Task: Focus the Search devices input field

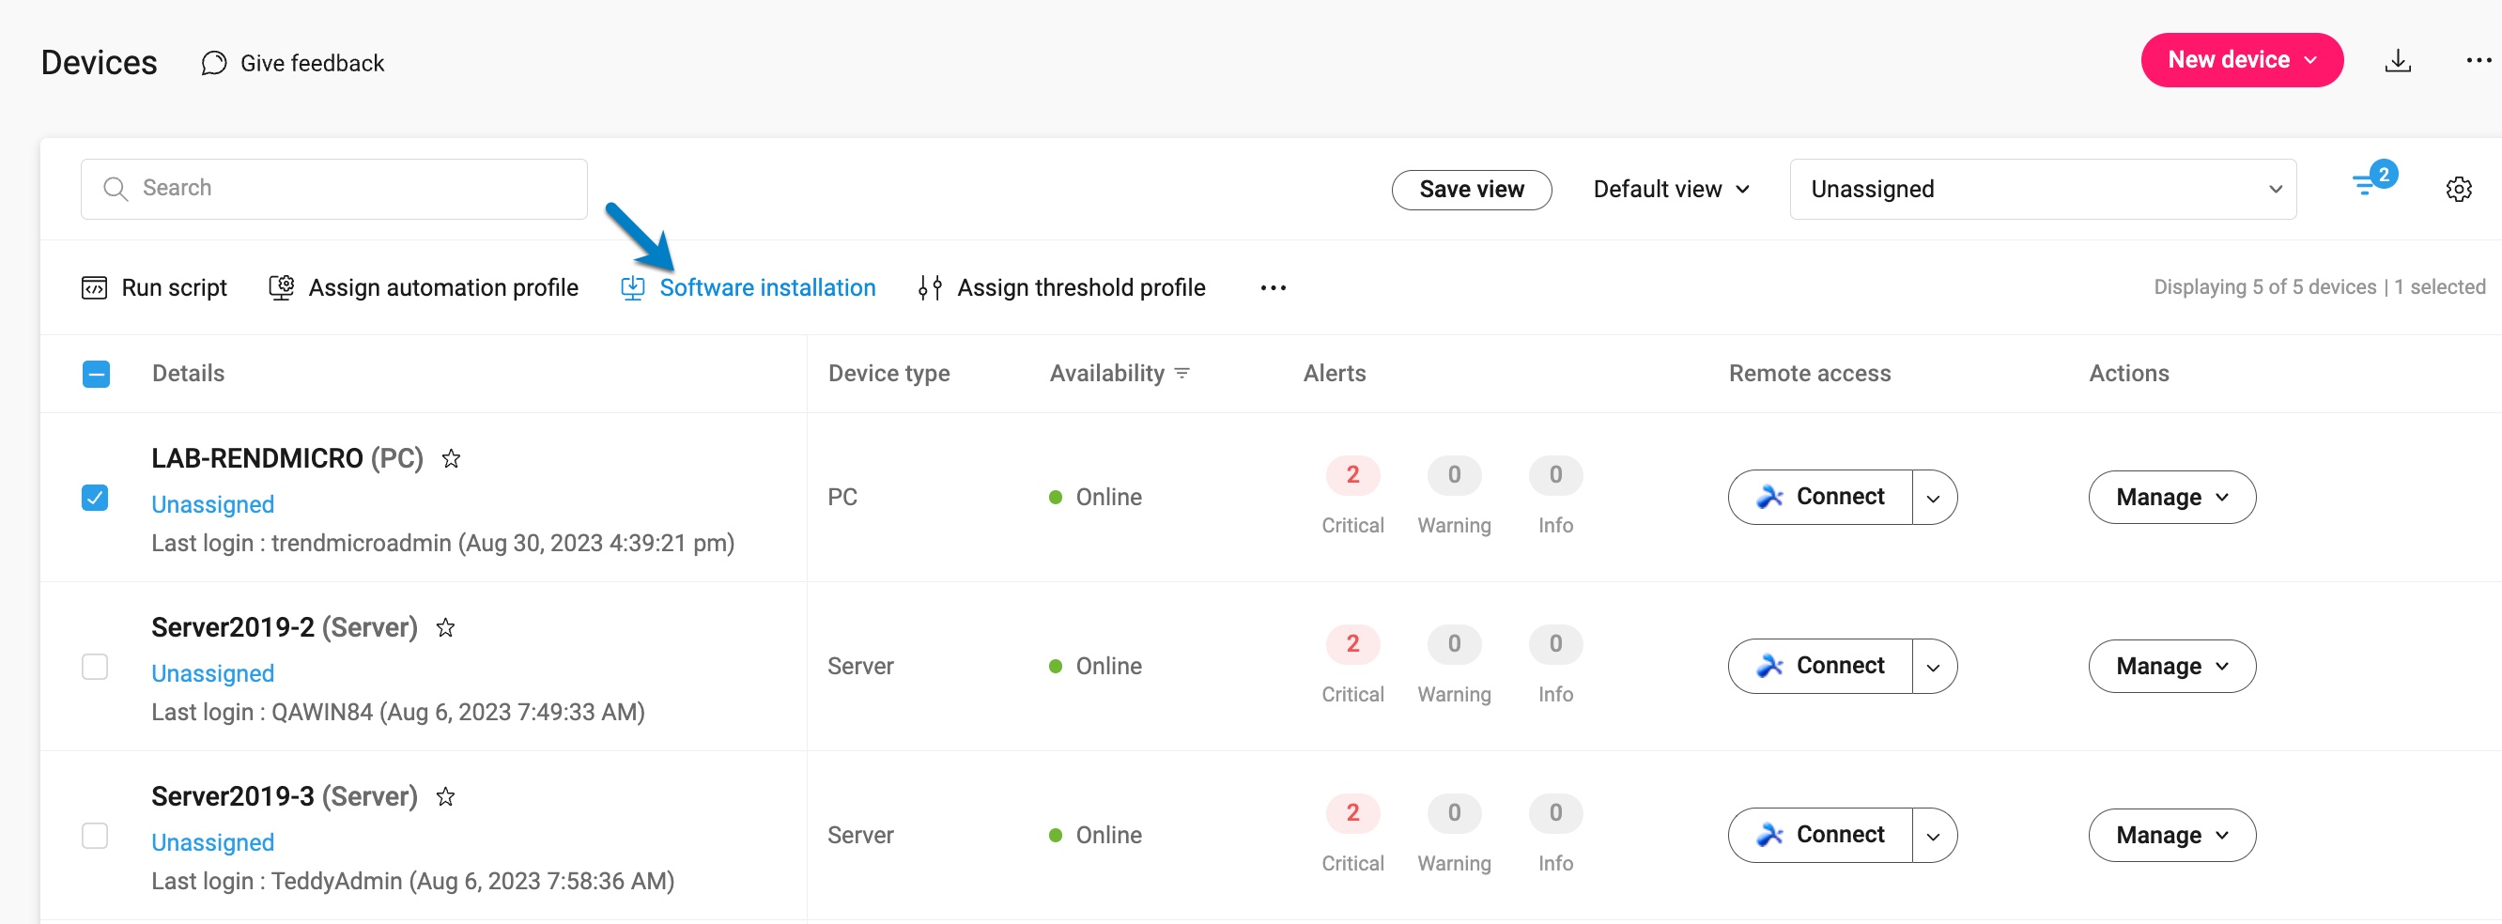Action: pos(334,189)
